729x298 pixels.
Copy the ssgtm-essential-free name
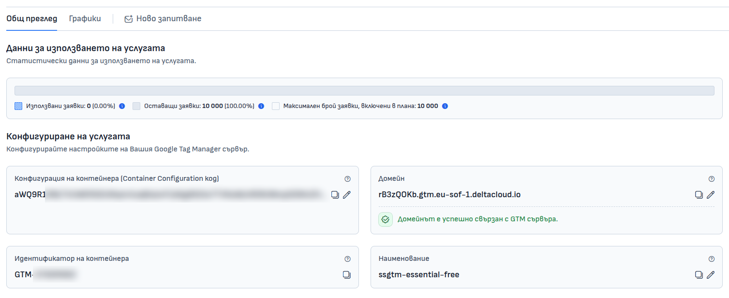pyautogui.click(x=699, y=275)
